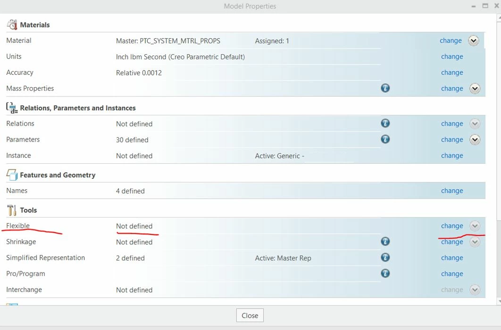The image size is (501, 330).
Task: Click the Simplified Representation info icon
Action: point(385,258)
